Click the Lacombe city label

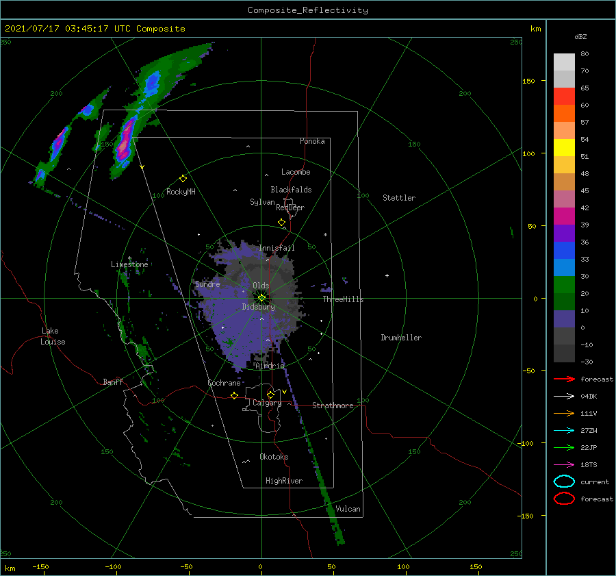[296, 172]
